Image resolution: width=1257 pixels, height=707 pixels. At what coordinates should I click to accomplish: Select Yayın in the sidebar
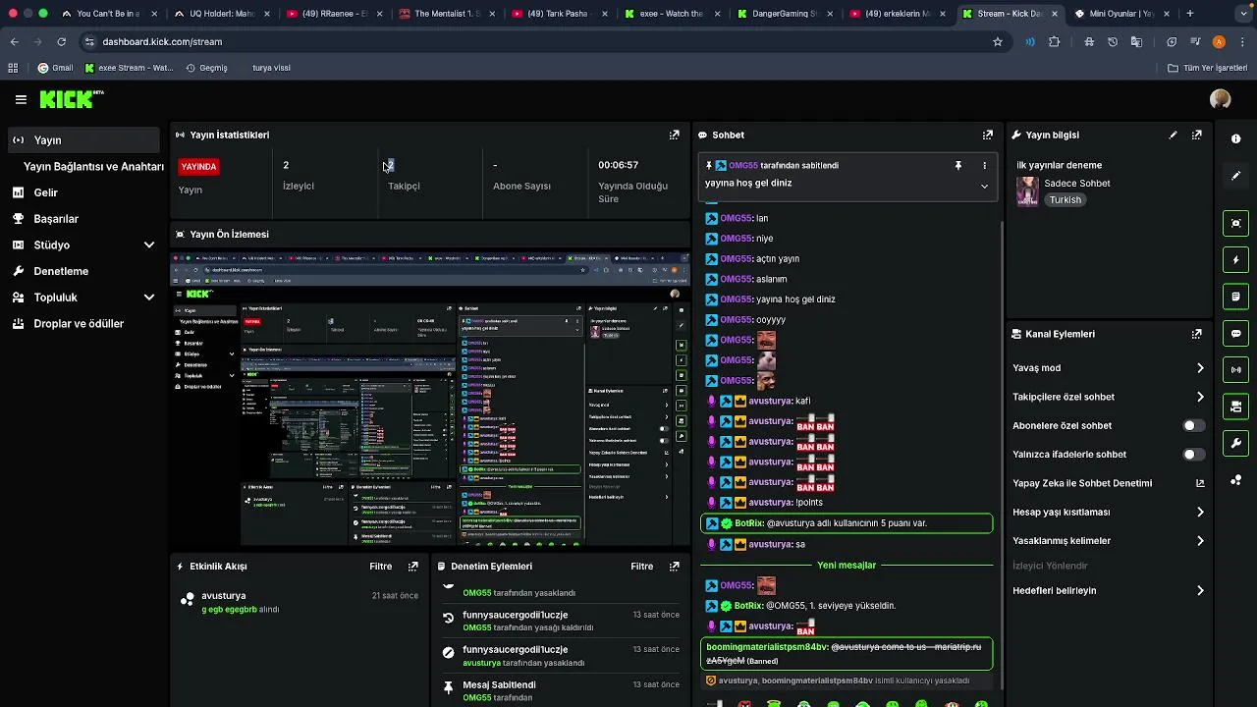[84, 140]
